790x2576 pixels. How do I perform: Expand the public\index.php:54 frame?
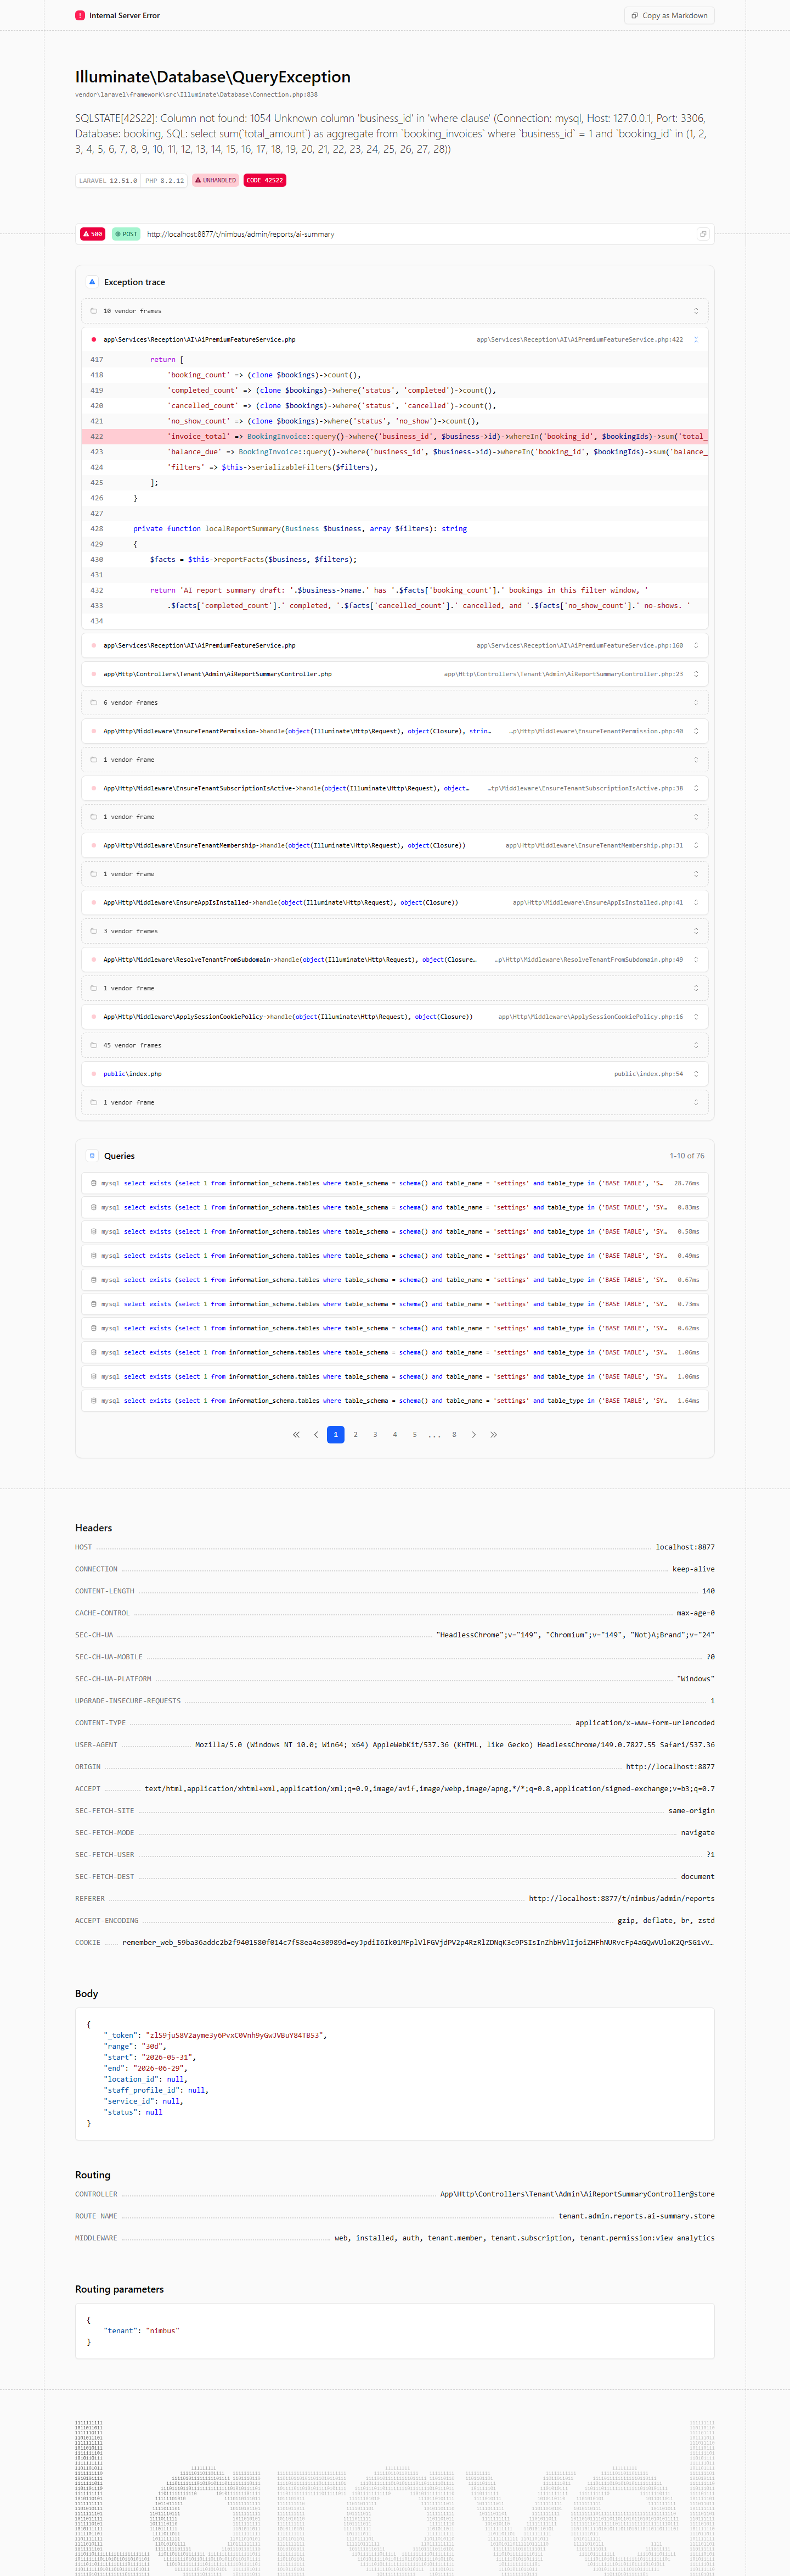coord(696,1073)
